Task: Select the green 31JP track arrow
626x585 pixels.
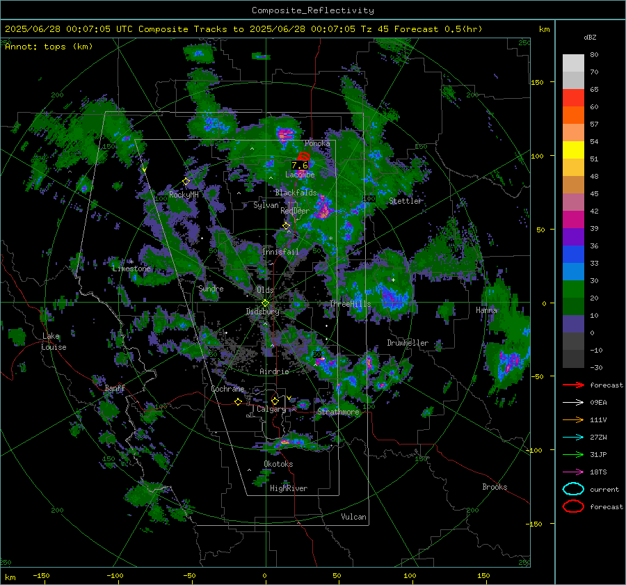Action: click(x=573, y=454)
